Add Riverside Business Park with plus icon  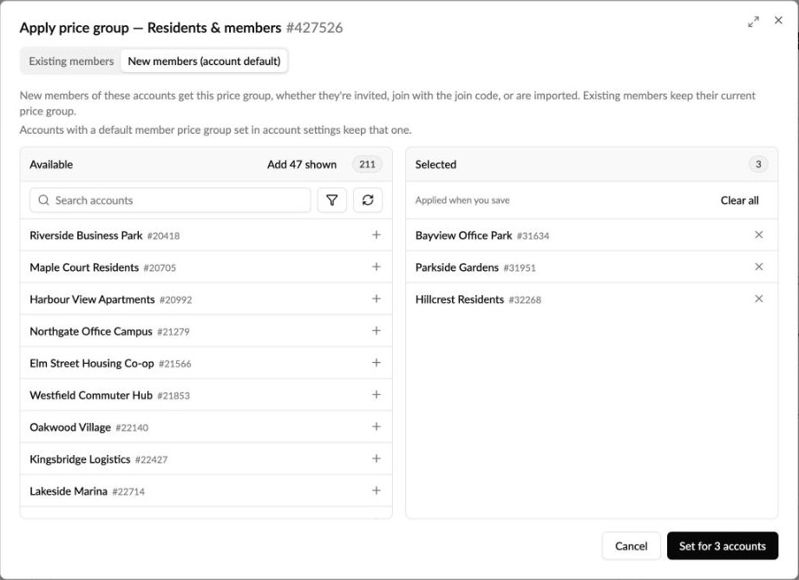[x=376, y=234]
